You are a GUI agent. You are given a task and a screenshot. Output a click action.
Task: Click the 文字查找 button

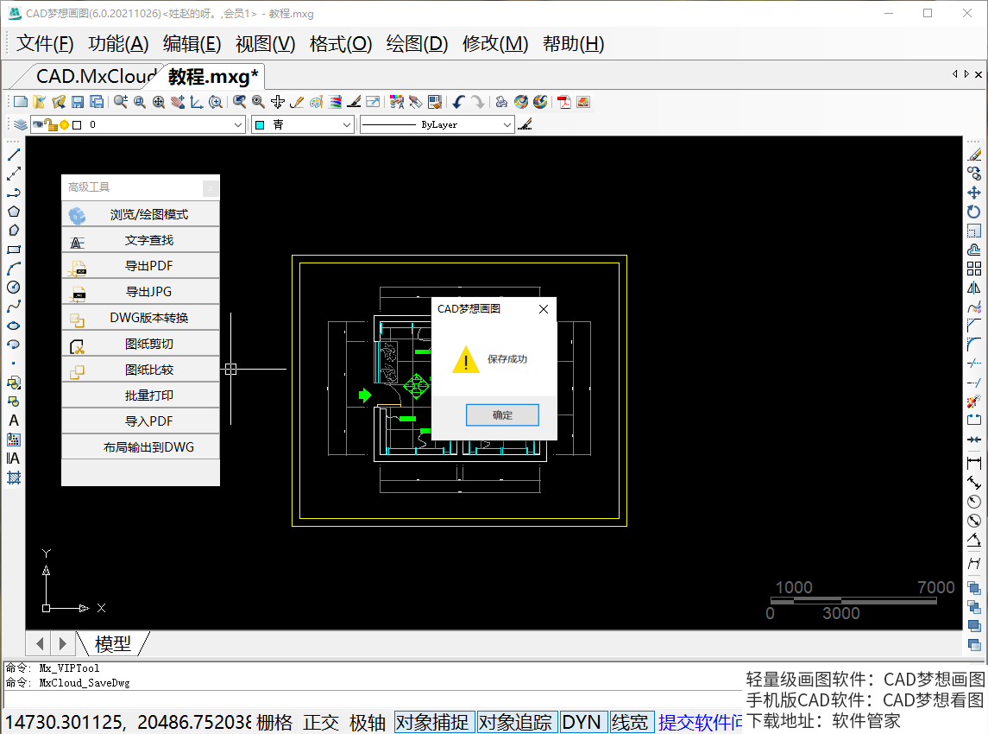[x=141, y=240]
